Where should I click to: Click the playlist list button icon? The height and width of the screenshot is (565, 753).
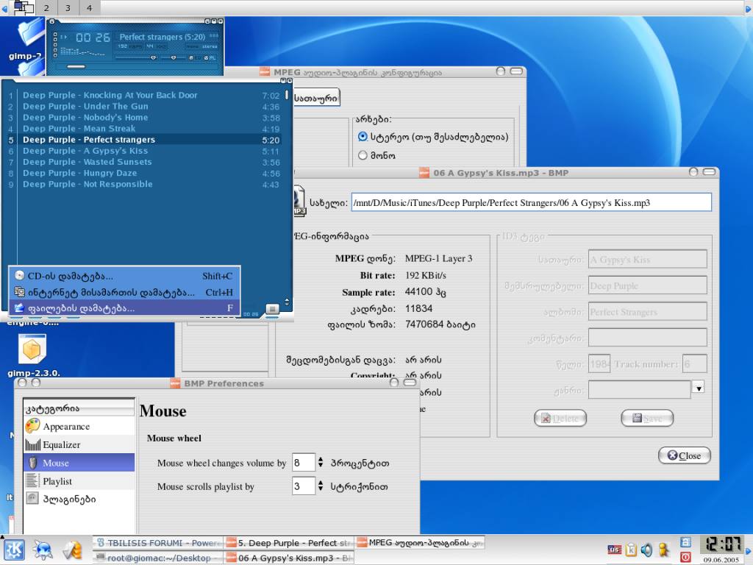point(272,308)
